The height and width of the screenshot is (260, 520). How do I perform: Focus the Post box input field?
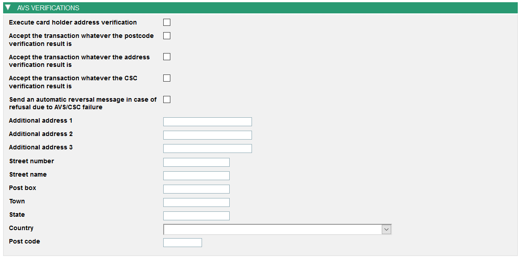pyautogui.click(x=196, y=189)
